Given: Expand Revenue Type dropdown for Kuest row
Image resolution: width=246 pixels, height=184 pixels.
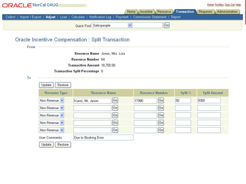Looking at the screenshot, I should pos(52,100).
